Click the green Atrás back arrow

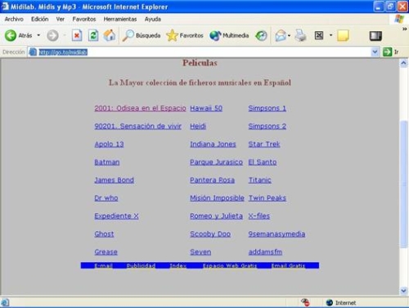click(x=11, y=35)
